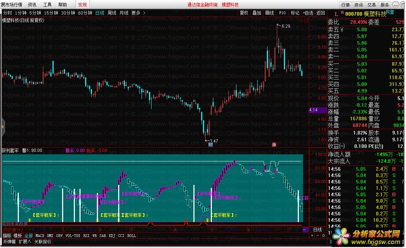Click the 卖五 expand arrow icon
This screenshot has width=406, height=248.
342,30
